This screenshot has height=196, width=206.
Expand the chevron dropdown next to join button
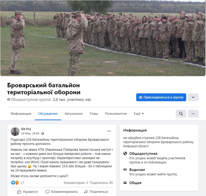[x=193, y=97]
